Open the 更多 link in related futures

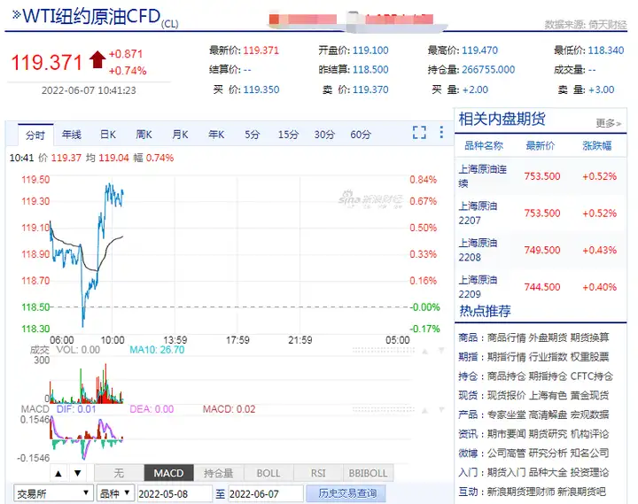pyautogui.click(x=608, y=123)
